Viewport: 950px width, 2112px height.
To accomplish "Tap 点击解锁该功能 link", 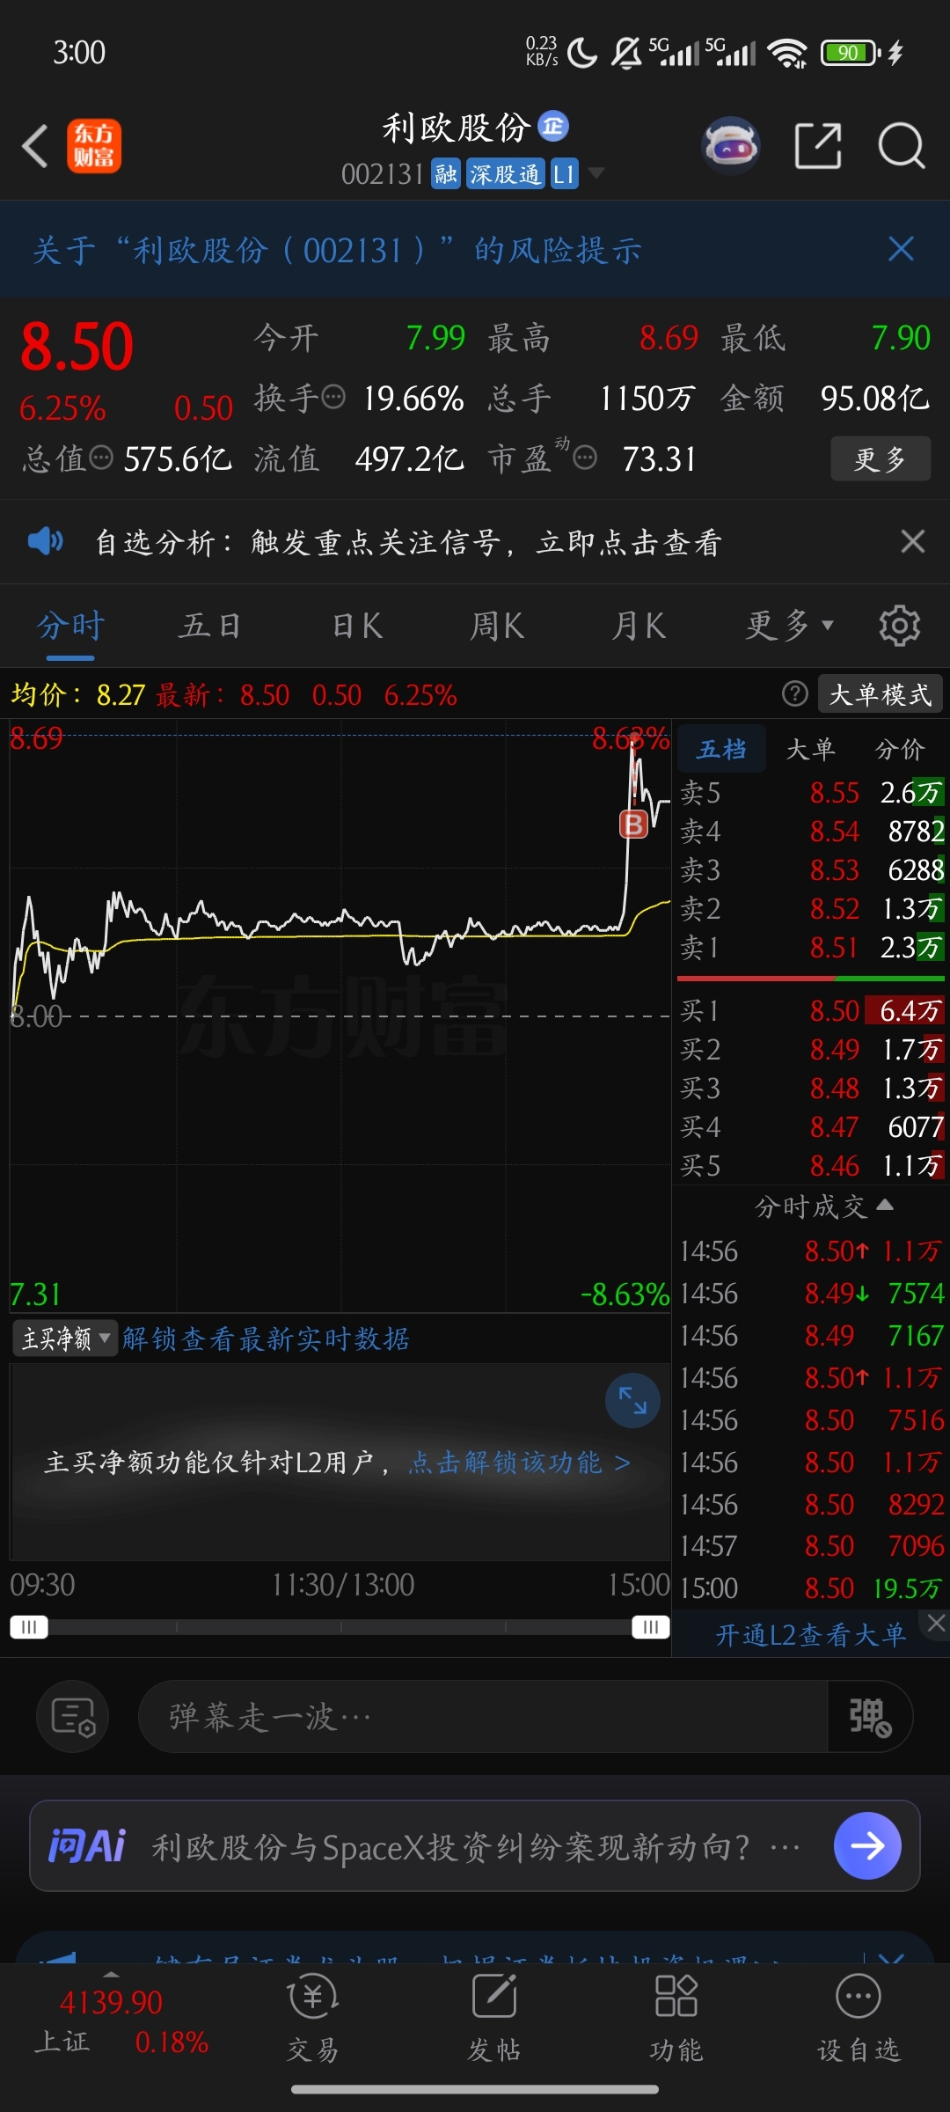I will coord(520,1463).
